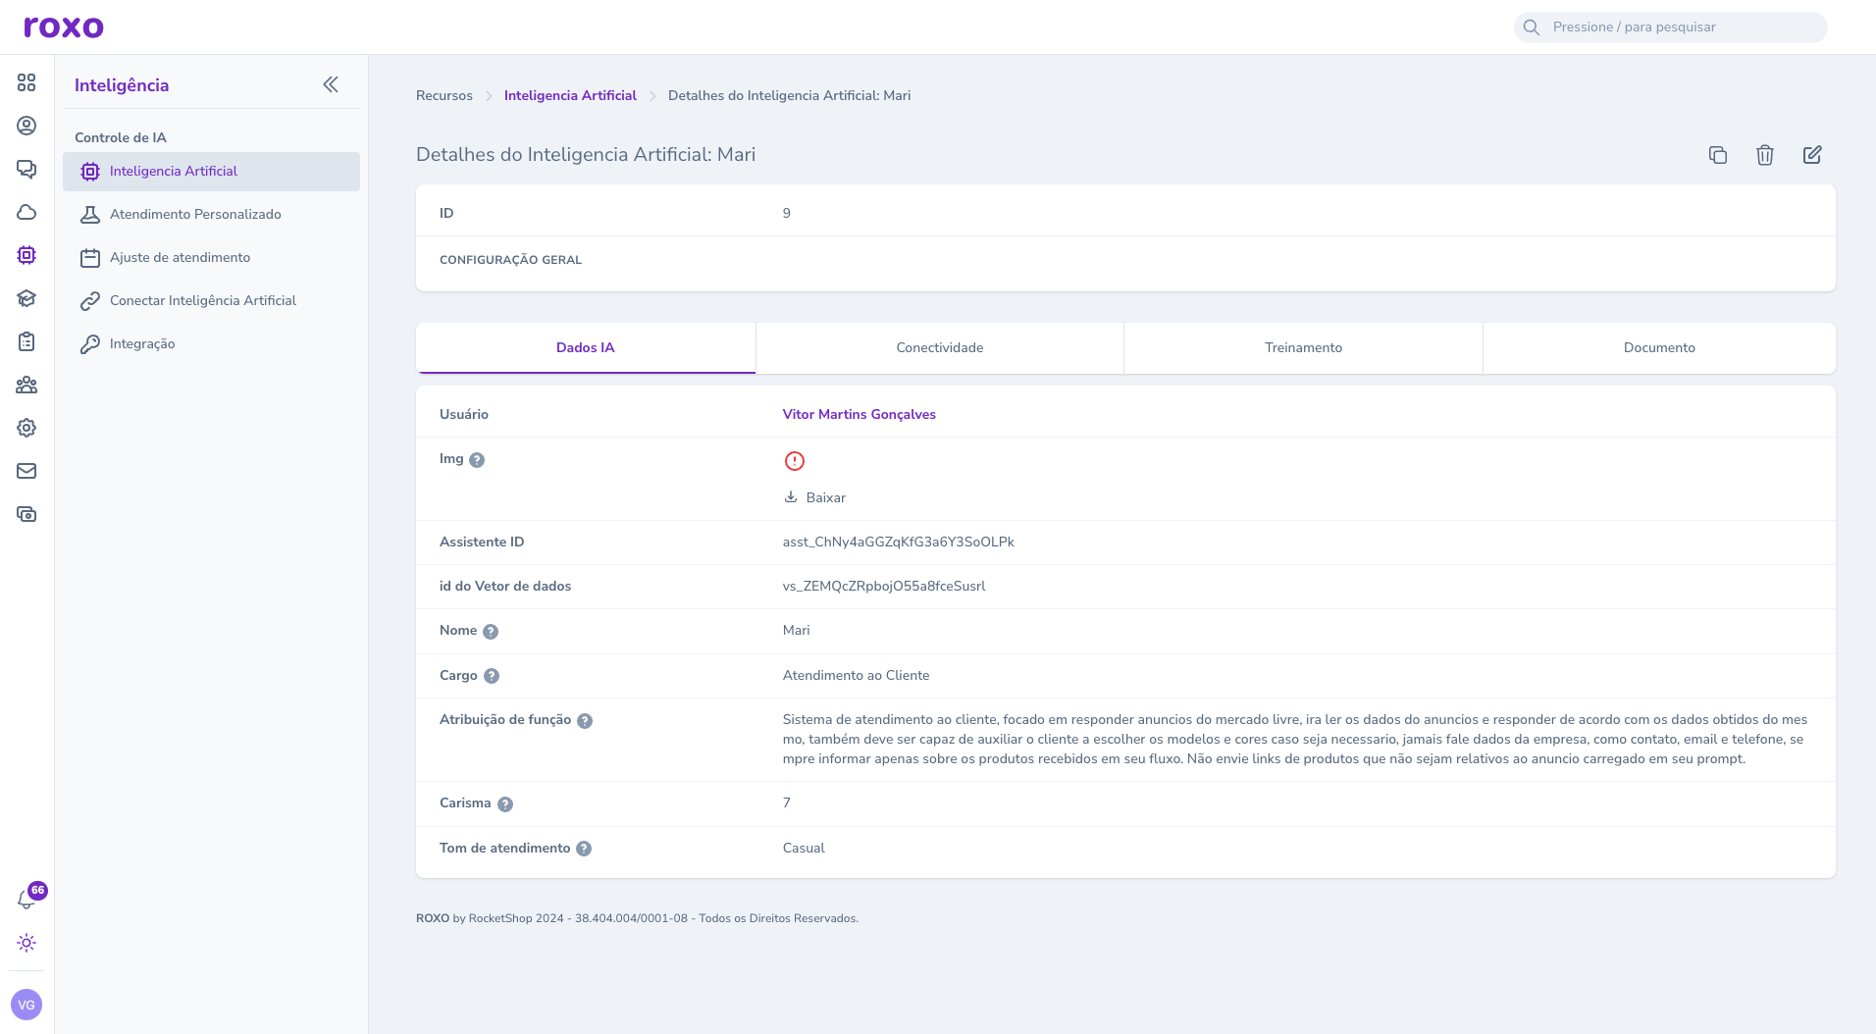Viewport: 1876px width, 1034px height.
Task: Click the CONFIGURAÇÃO GERAL heading
Action: tap(510, 260)
